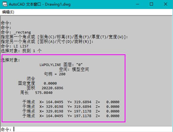The height and width of the screenshot is (132, 173).
Task: Click the window title 'AutoCAD 文本窗口 - Drawing1.dwg'
Action: [39, 4]
